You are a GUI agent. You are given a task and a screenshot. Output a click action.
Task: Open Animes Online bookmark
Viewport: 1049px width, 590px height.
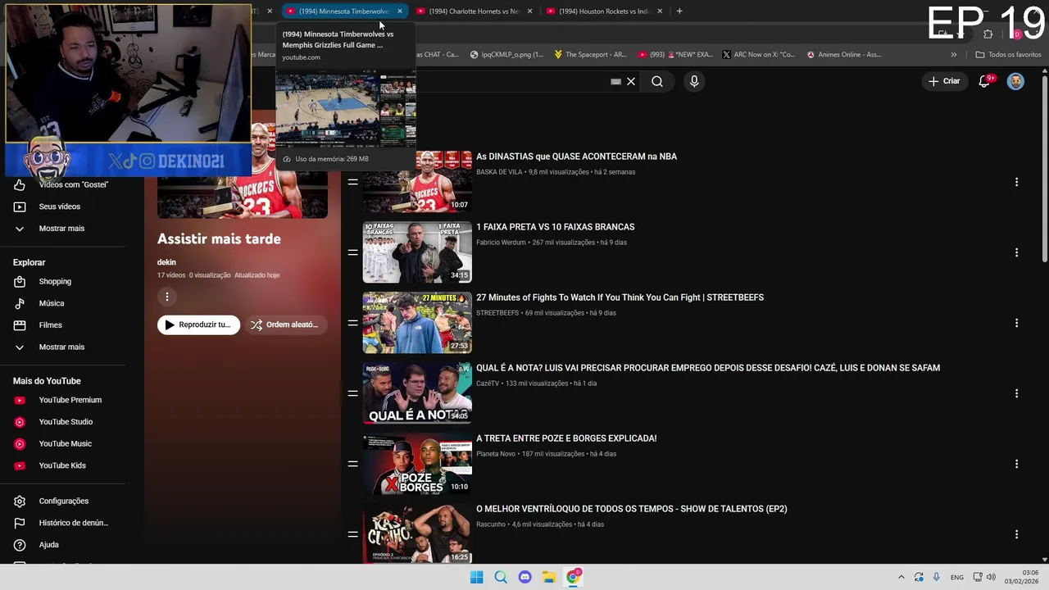pos(844,55)
